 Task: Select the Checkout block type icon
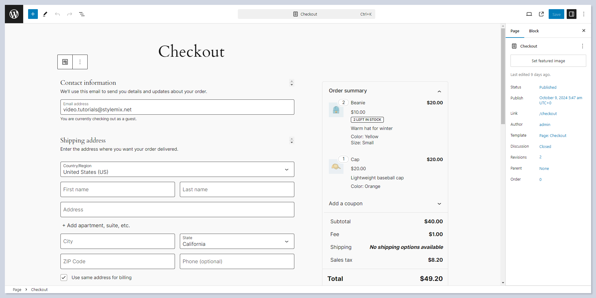(x=65, y=62)
